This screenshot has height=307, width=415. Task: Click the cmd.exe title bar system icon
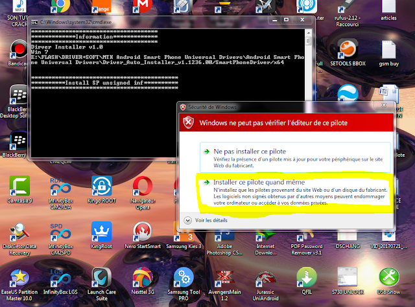click(34, 23)
